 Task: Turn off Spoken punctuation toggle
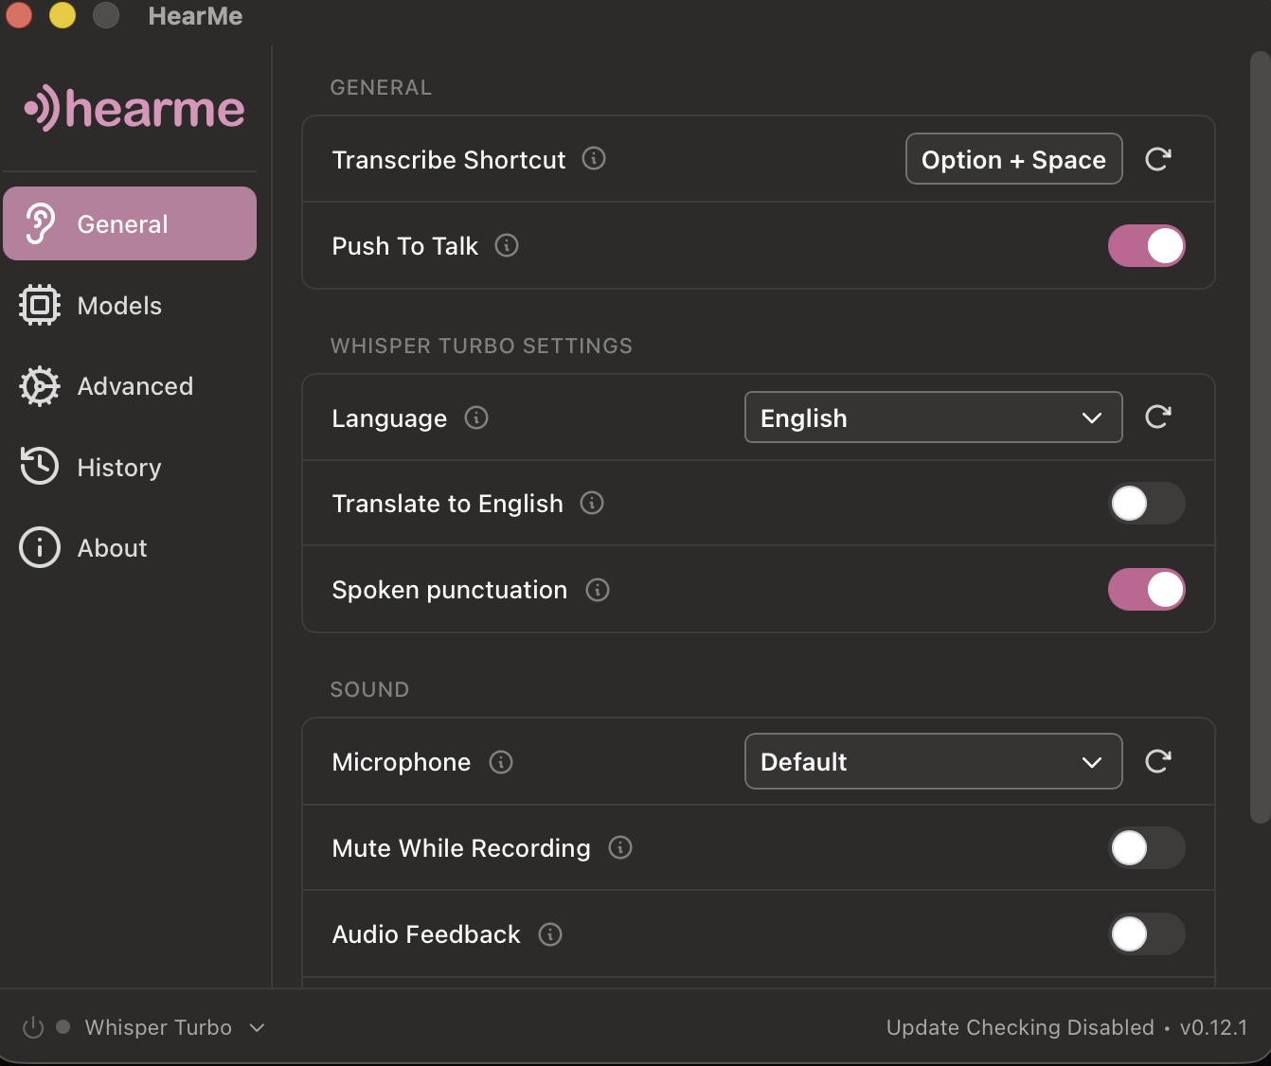tap(1147, 590)
